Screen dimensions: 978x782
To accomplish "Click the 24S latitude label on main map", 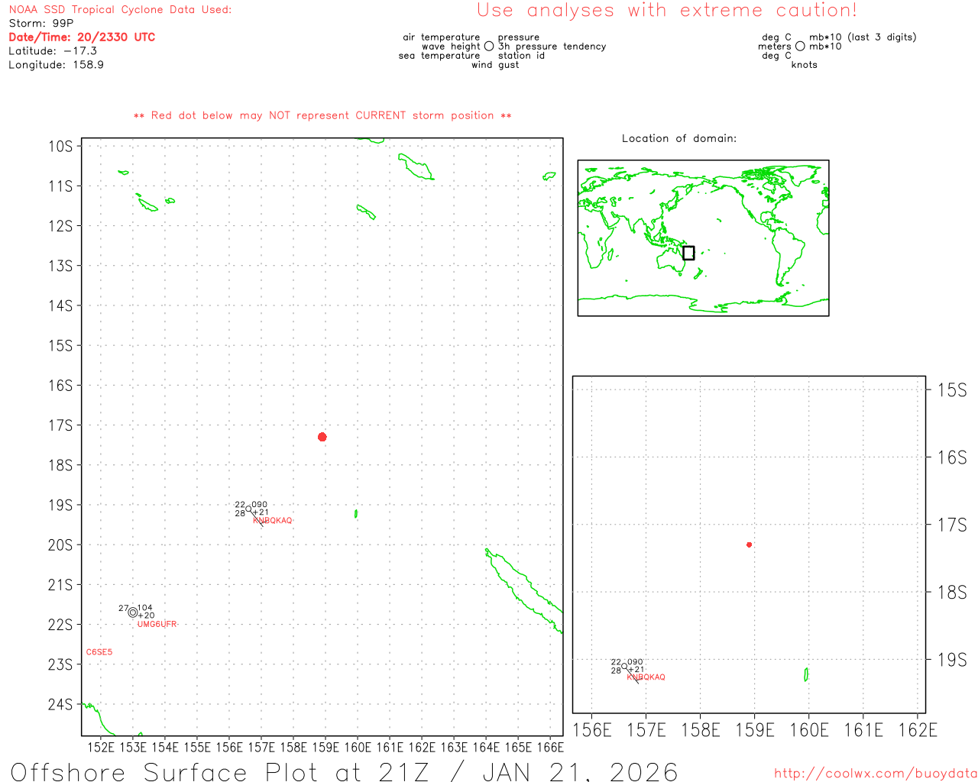I will 60,704.
